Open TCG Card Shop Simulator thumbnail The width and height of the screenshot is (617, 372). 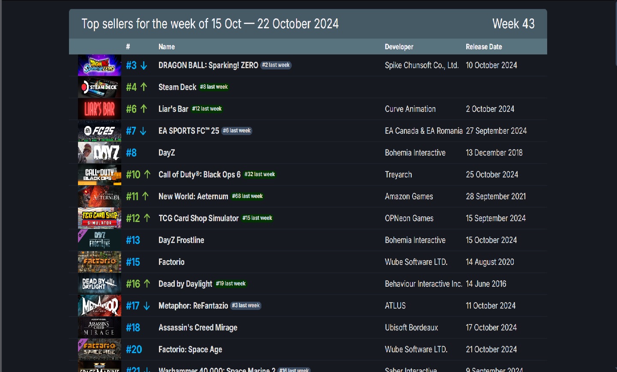click(99, 218)
